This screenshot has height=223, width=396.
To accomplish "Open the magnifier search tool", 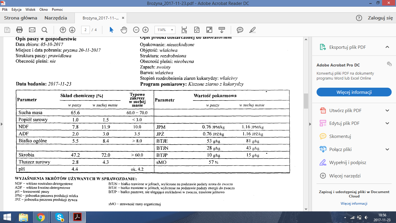I will (x=44, y=30).
